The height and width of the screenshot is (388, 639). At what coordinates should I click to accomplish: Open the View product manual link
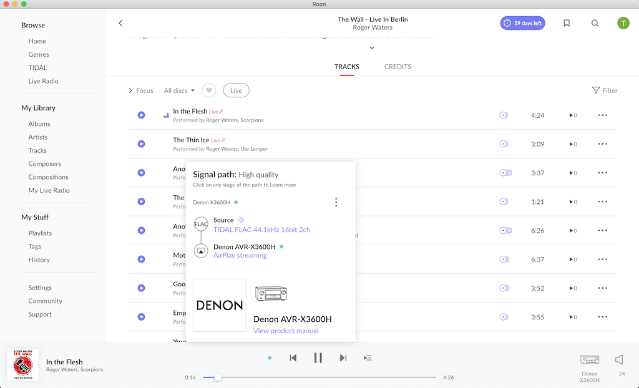point(286,331)
